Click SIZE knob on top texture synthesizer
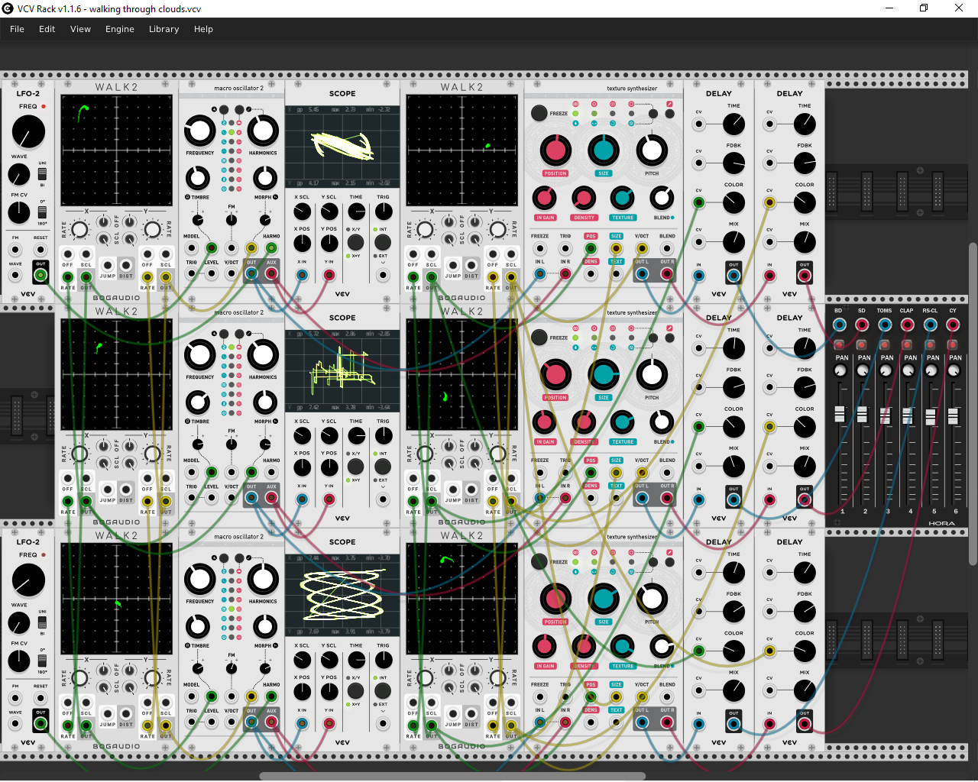Image resolution: width=978 pixels, height=782 pixels. click(604, 150)
